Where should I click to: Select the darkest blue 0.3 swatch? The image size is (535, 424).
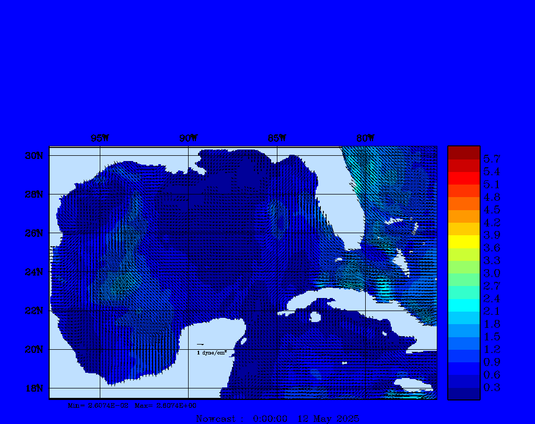coord(463,394)
